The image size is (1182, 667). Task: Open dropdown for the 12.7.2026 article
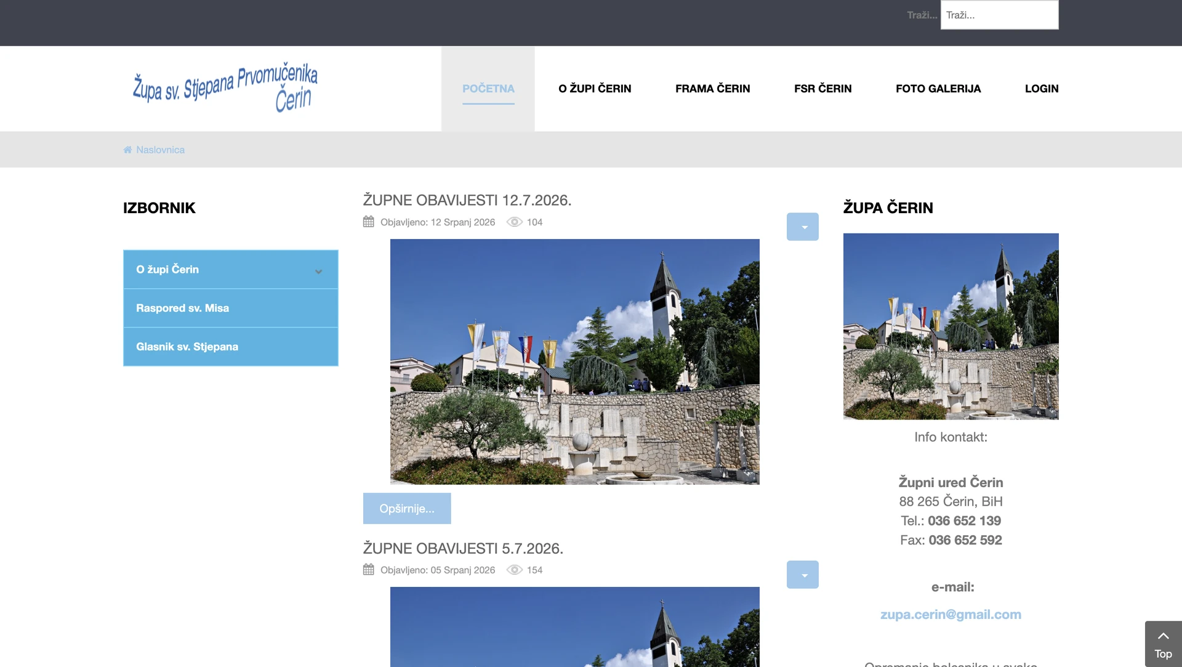pyautogui.click(x=803, y=227)
